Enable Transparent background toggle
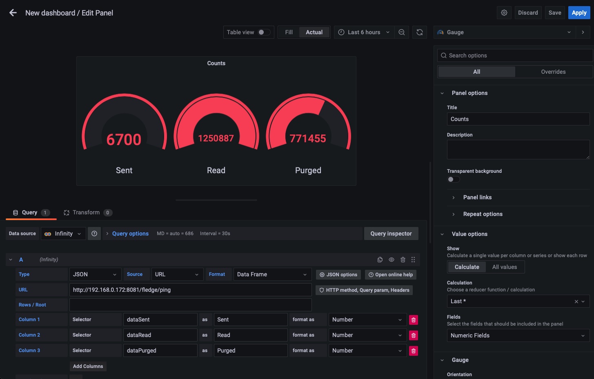The width and height of the screenshot is (594, 379). tap(453, 179)
